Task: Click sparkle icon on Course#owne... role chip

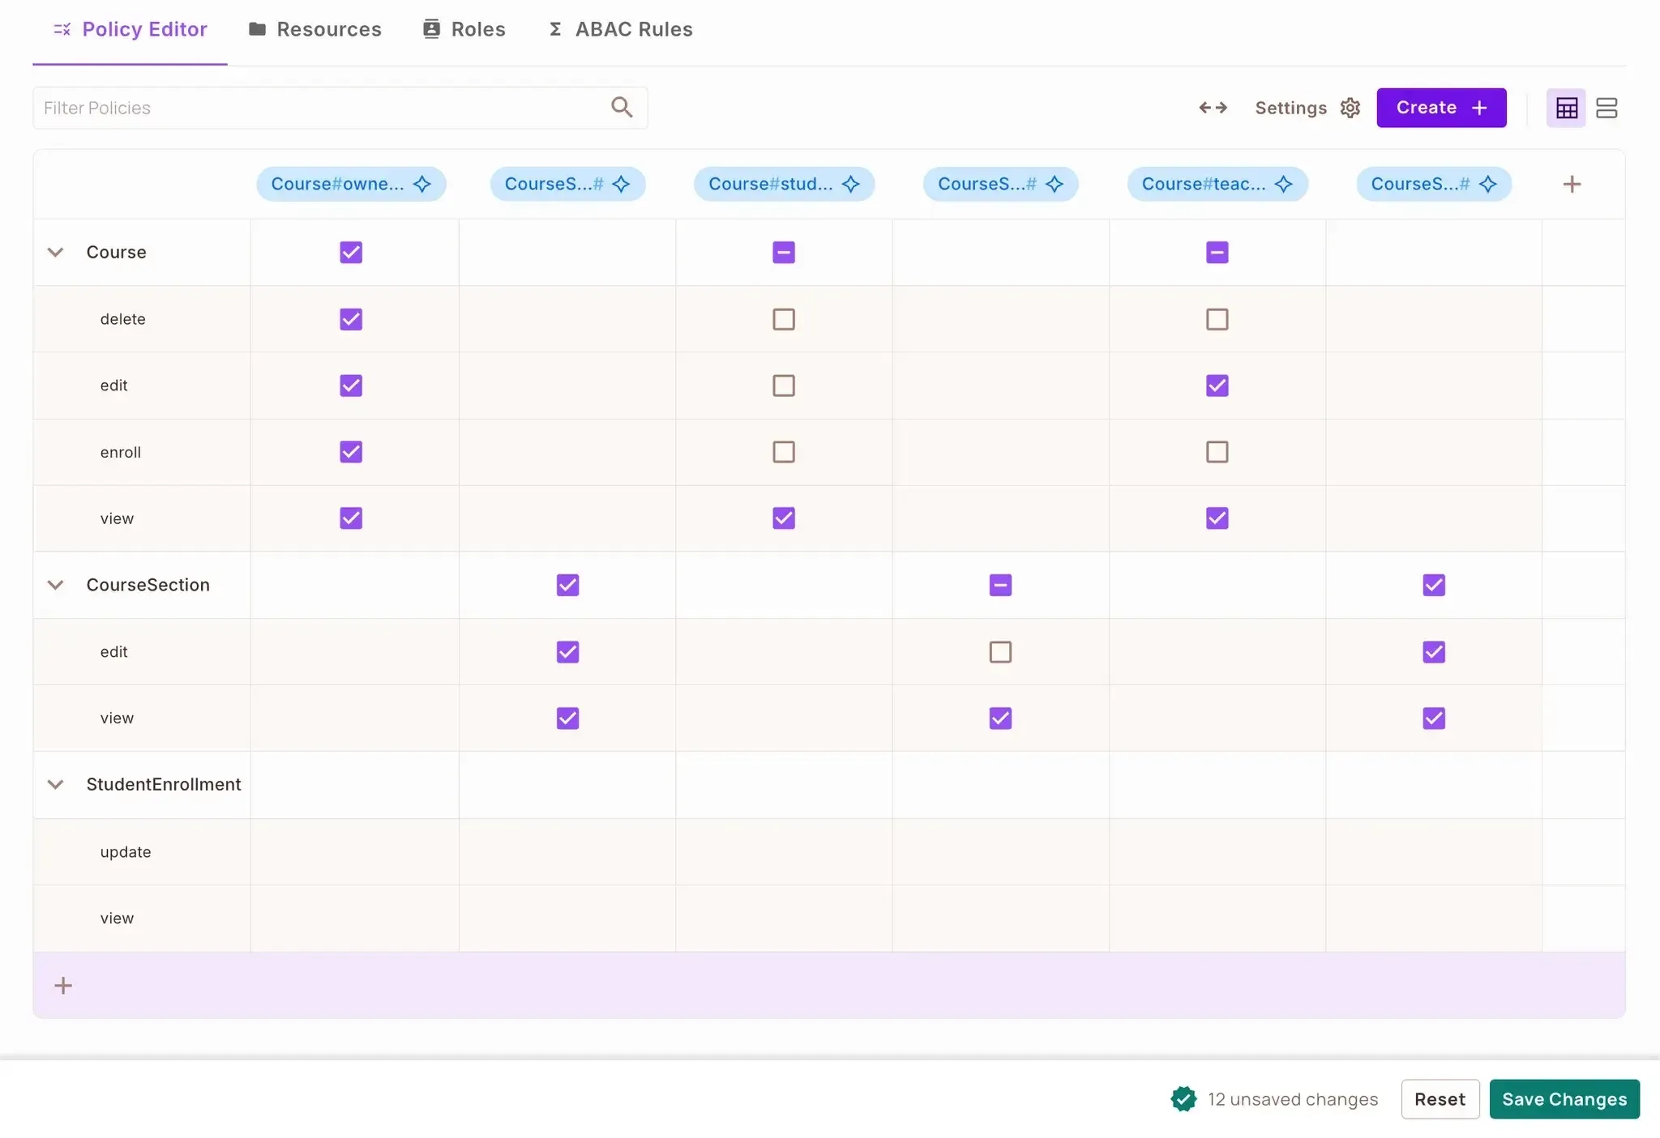Action: click(x=422, y=184)
